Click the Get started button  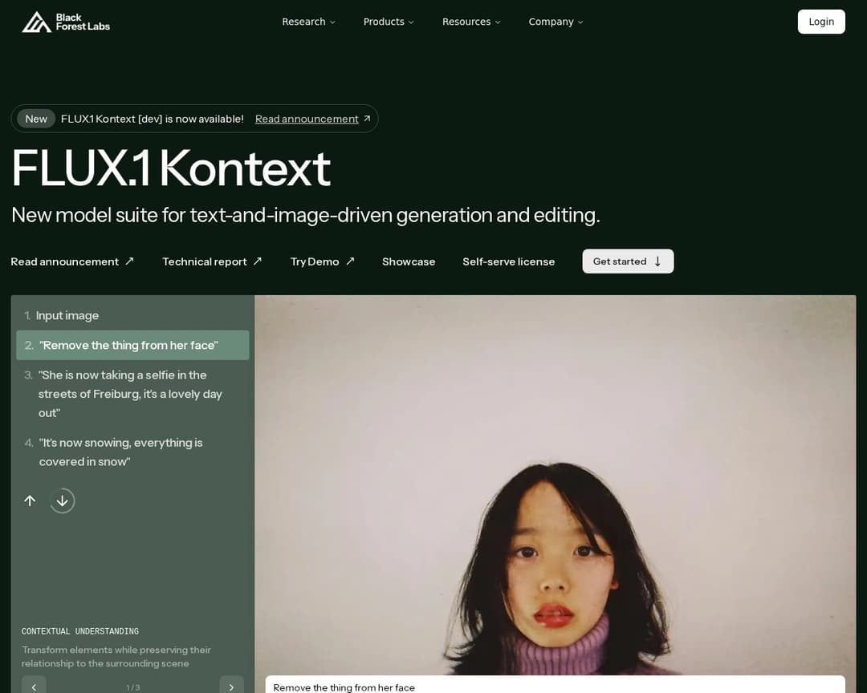(628, 261)
